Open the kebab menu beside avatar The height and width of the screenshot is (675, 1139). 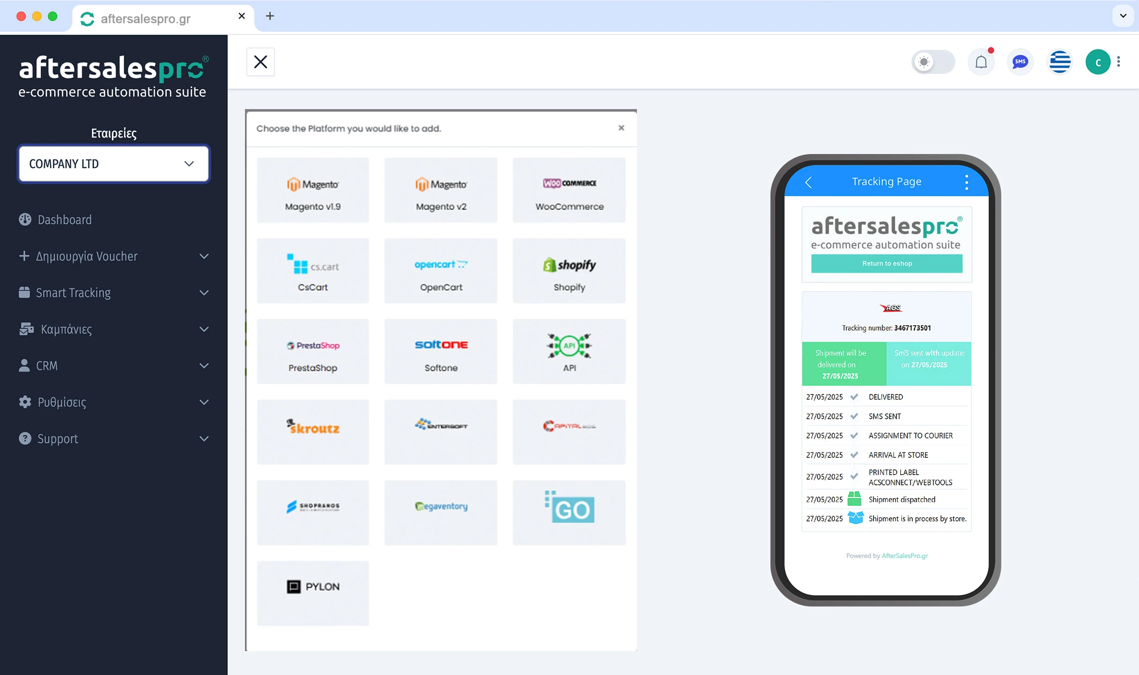click(x=1119, y=62)
